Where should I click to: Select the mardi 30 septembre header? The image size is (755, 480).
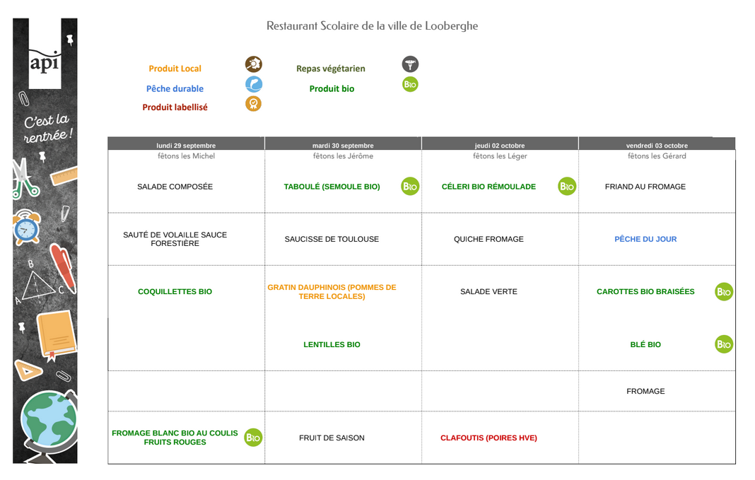point(343,146)
